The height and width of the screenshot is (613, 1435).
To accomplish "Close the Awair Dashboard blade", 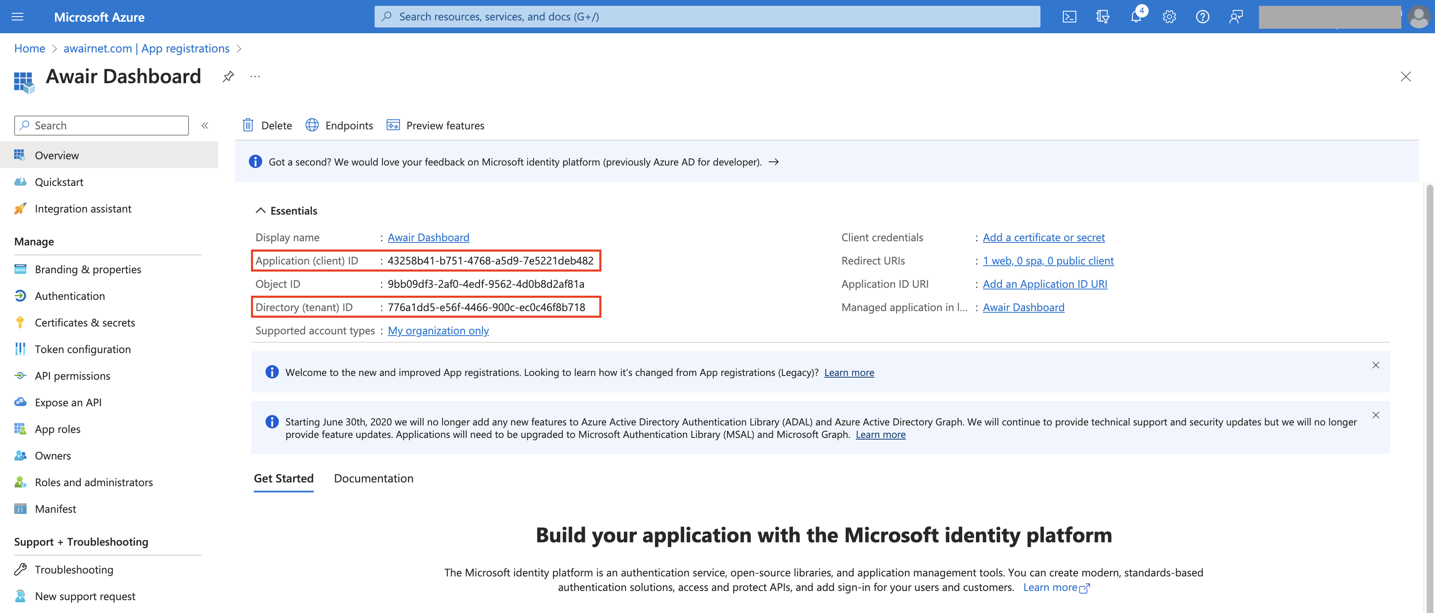I will (1405, 76).
